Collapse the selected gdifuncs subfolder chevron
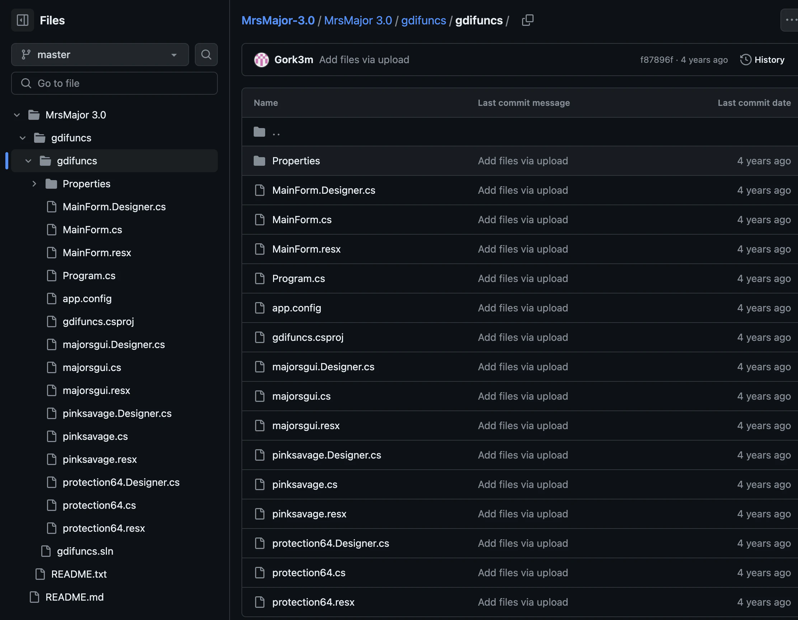 coord(28,161)
